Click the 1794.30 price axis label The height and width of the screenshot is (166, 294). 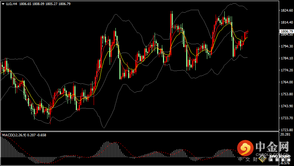[287, 46]
